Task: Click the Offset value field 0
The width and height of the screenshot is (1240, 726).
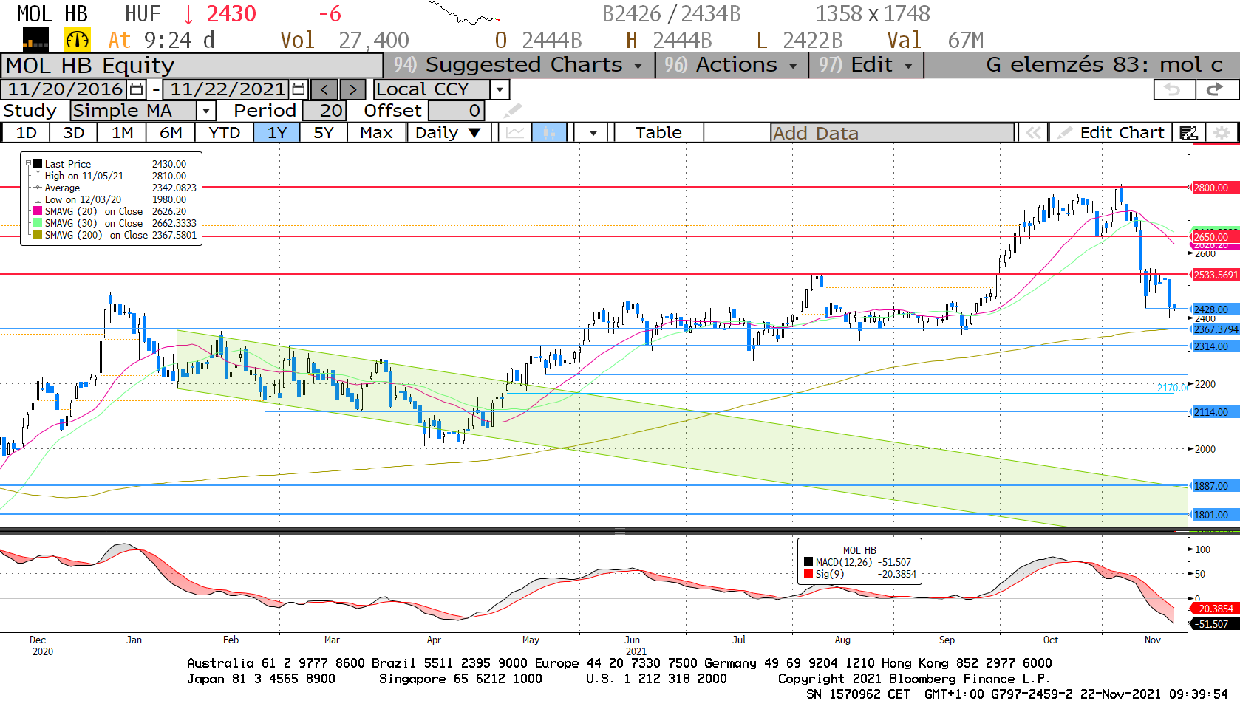Action: 456,111
